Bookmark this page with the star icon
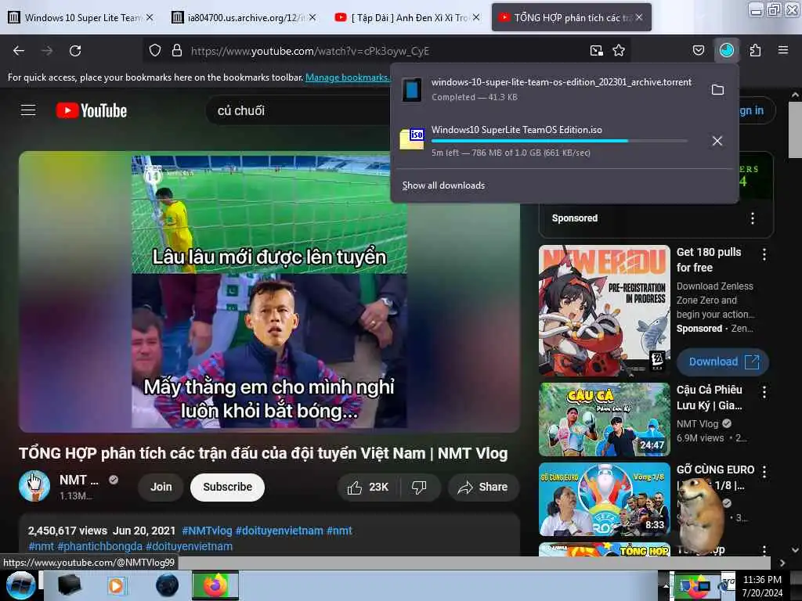Screen dimensions: 802x601 pos(619,51)
